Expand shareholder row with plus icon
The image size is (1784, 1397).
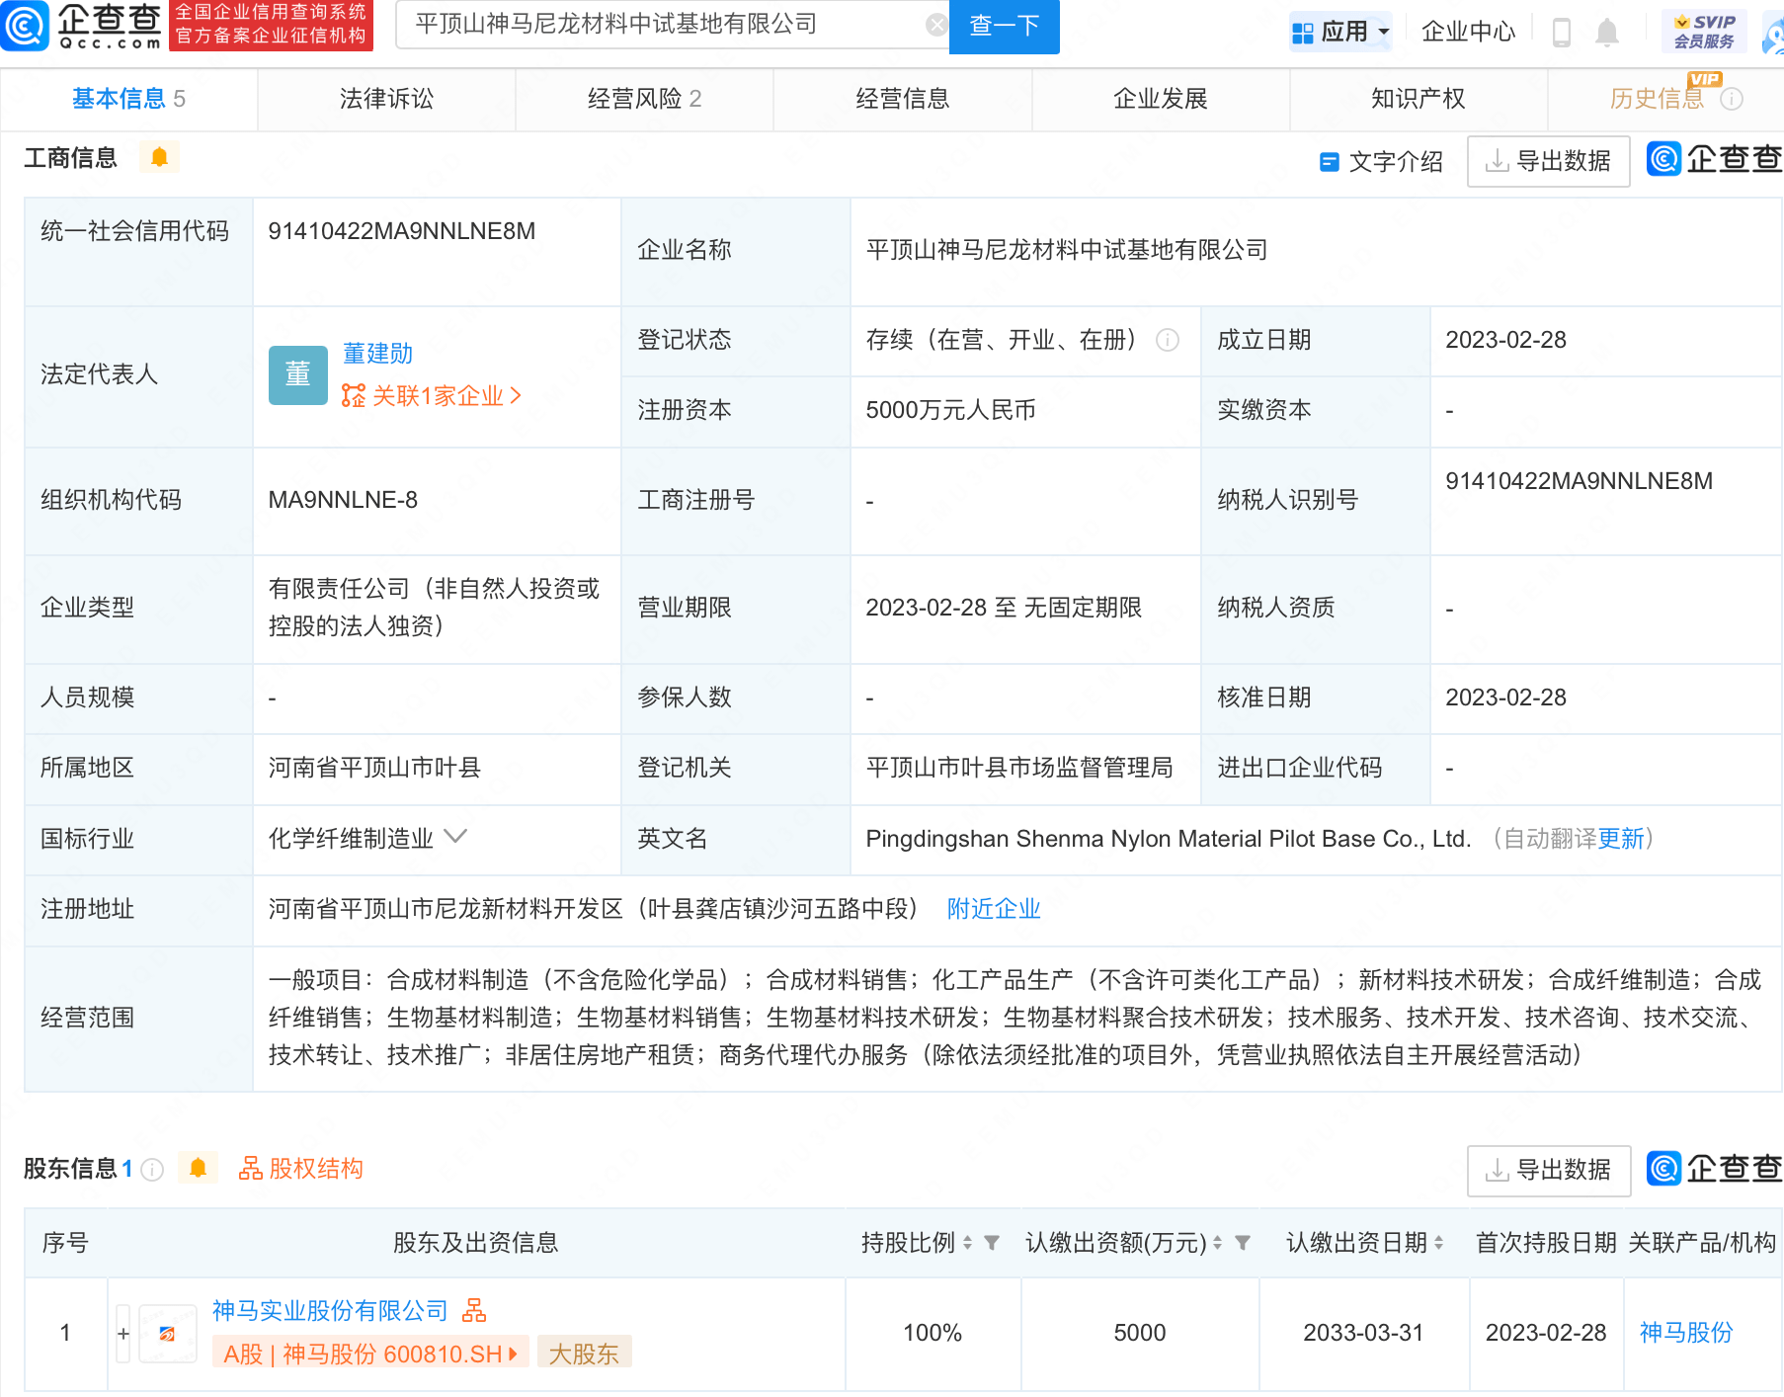[x=123, y=1334]
